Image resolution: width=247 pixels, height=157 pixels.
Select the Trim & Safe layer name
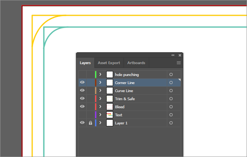click(x=125, y=99)
